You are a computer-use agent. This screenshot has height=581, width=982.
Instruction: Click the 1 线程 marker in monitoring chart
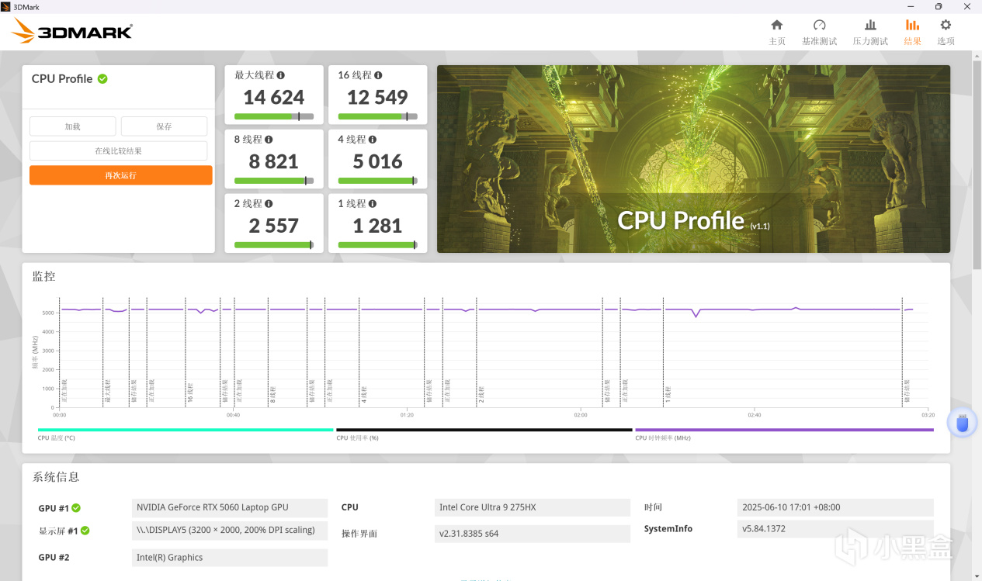coord(668,394)
